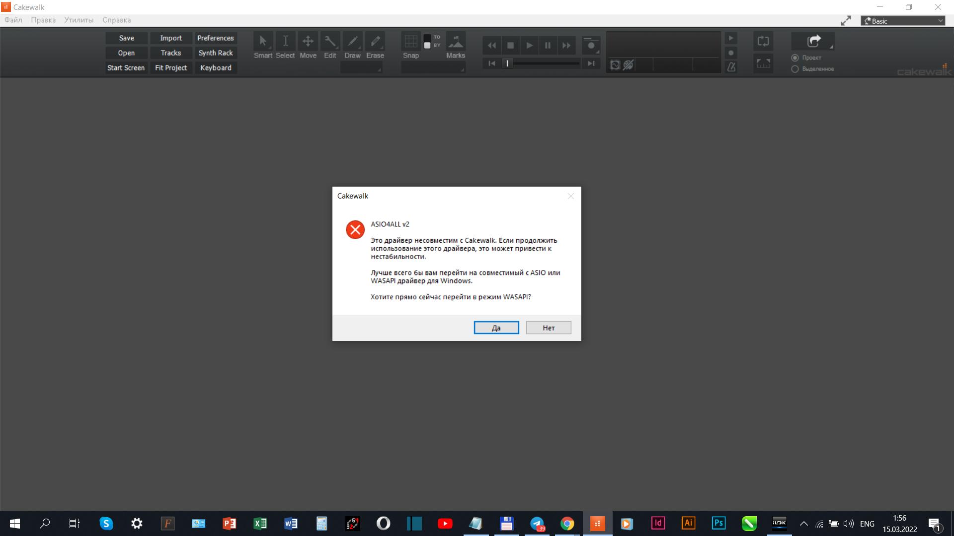Open the Утилиты menu
Image resolution: width=954 pixels, height=536 pixels.
click(x=79, y=20)
